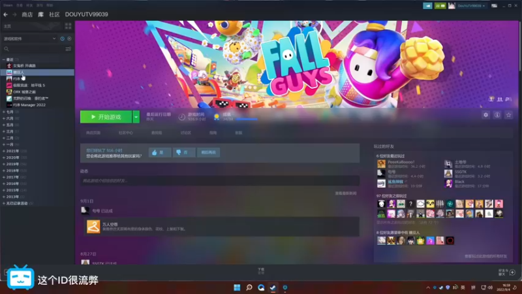
Task: Click the green 开始游戏 play button
Action: [x=106, y=117]
